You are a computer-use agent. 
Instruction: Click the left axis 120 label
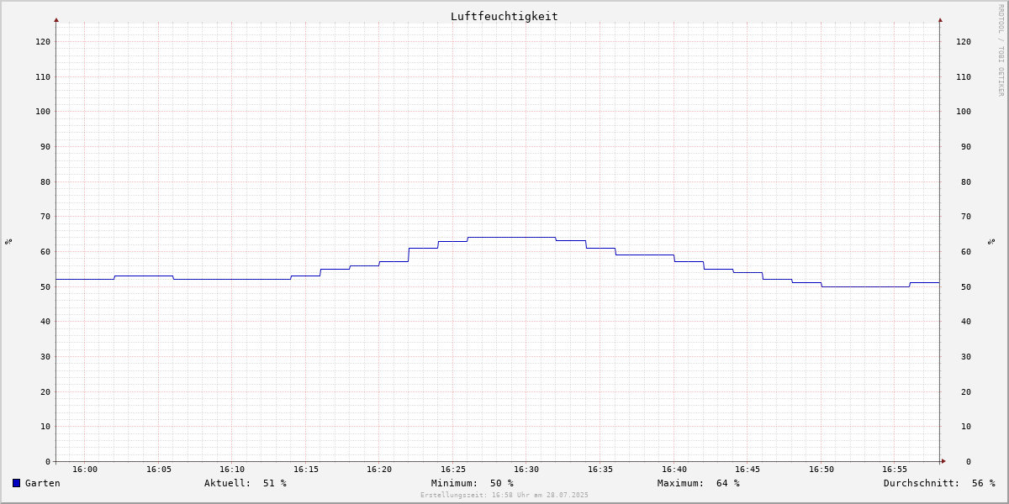click(43, 41)
